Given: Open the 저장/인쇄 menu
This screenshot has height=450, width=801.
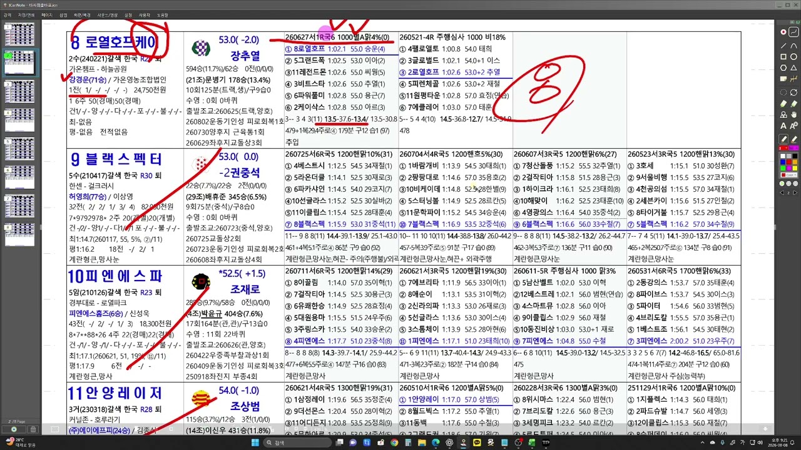Looking at the screenshot, I should point(26,14).
